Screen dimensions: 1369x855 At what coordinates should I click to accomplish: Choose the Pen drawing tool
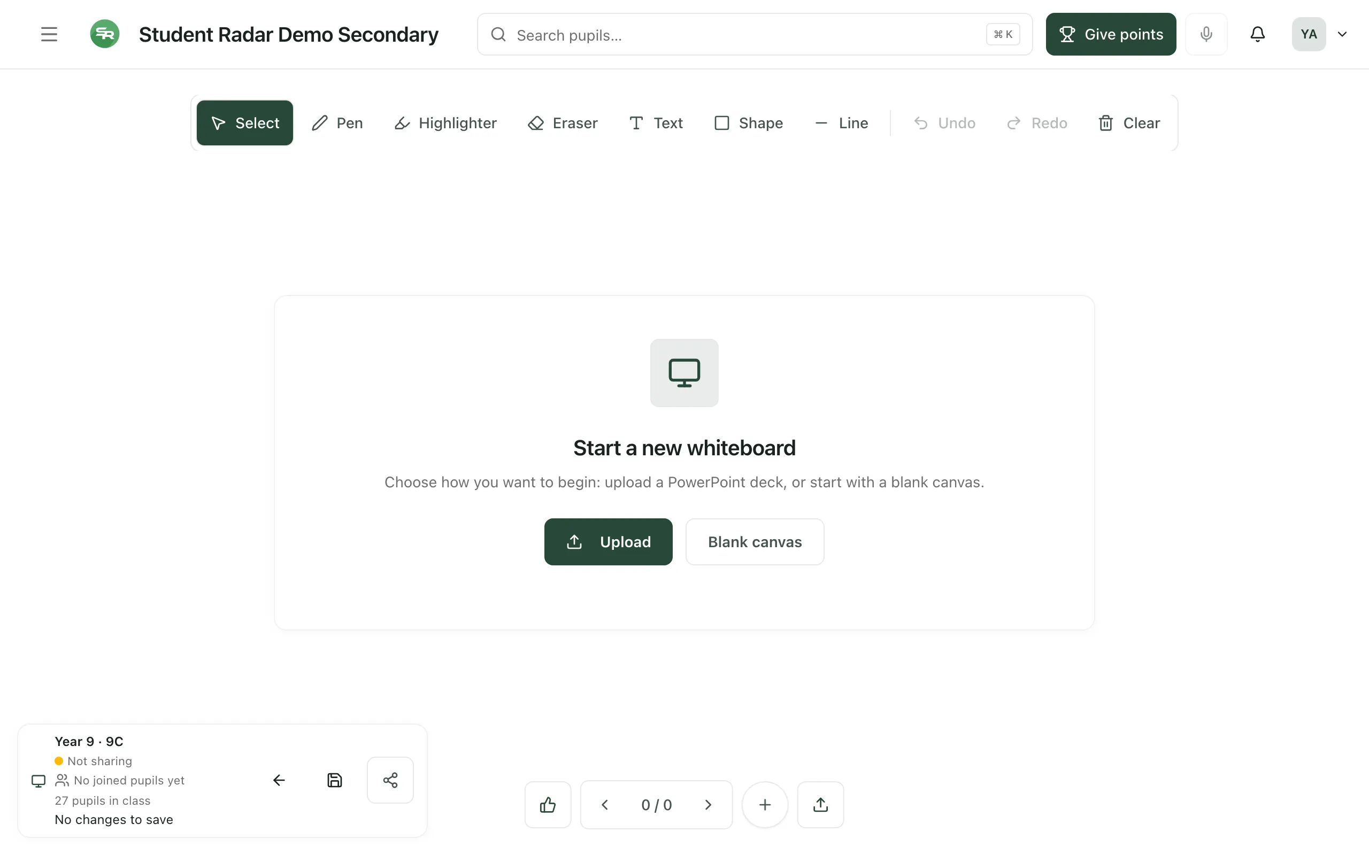[x=337, y=123]
